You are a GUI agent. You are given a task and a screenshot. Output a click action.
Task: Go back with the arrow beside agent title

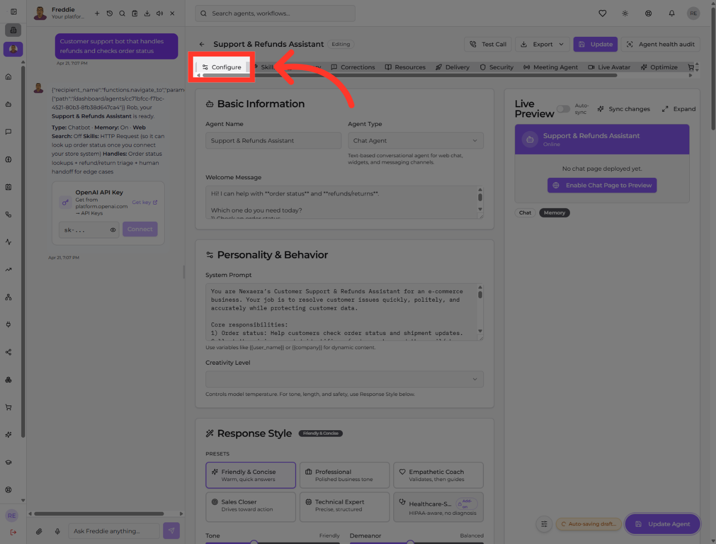[x=202, y=44]
